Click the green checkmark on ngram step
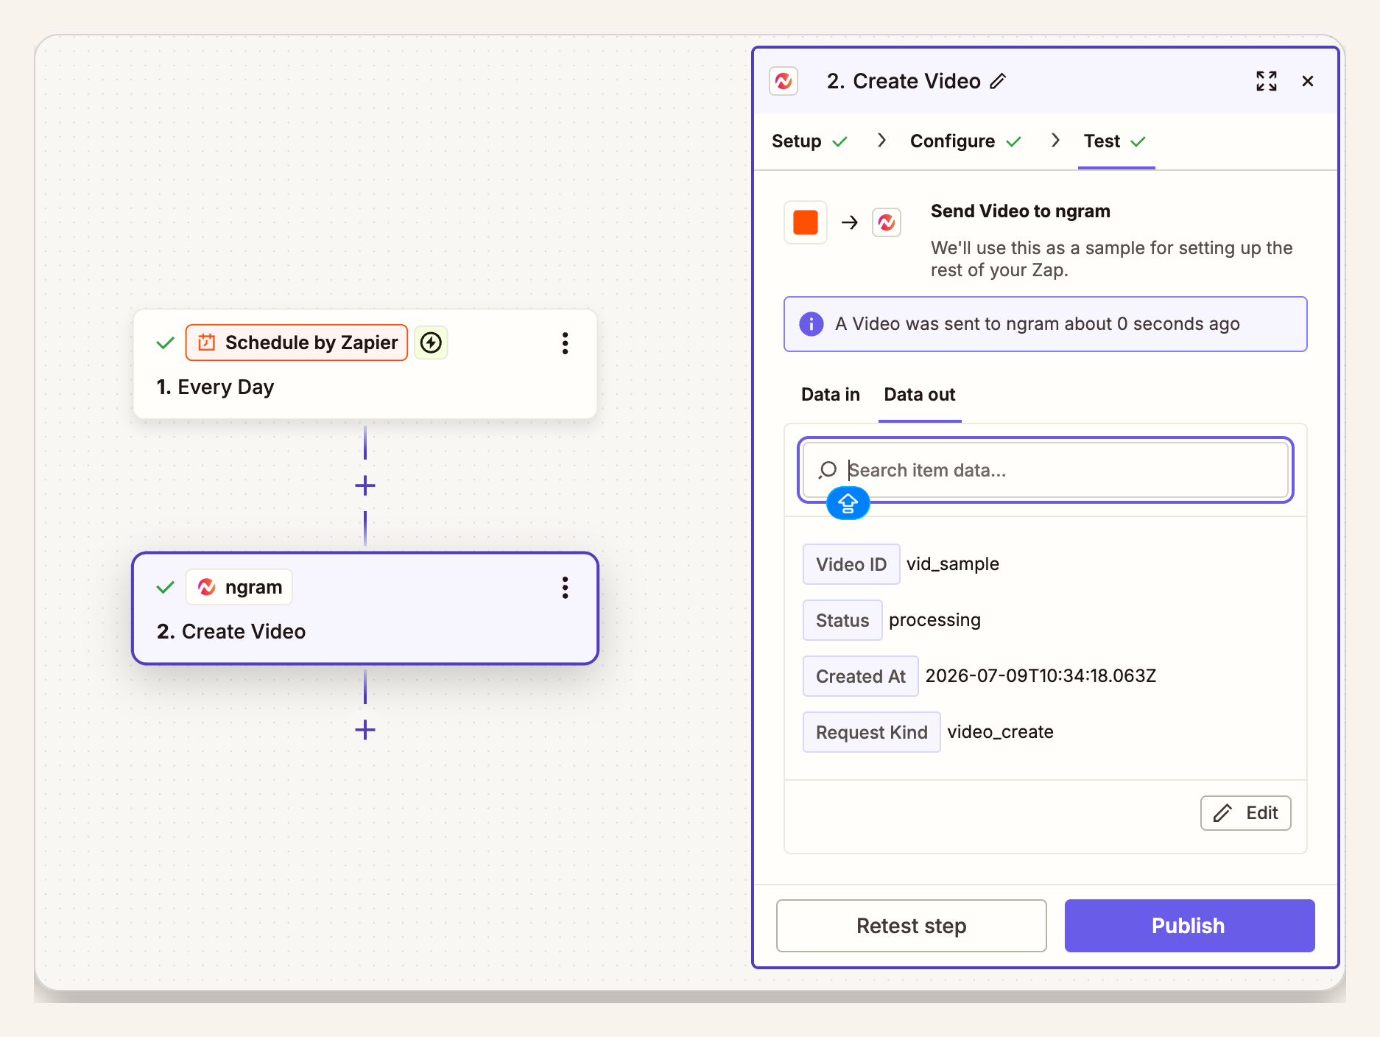This screenshot has height=1037, width=1380. click(166, 587)
